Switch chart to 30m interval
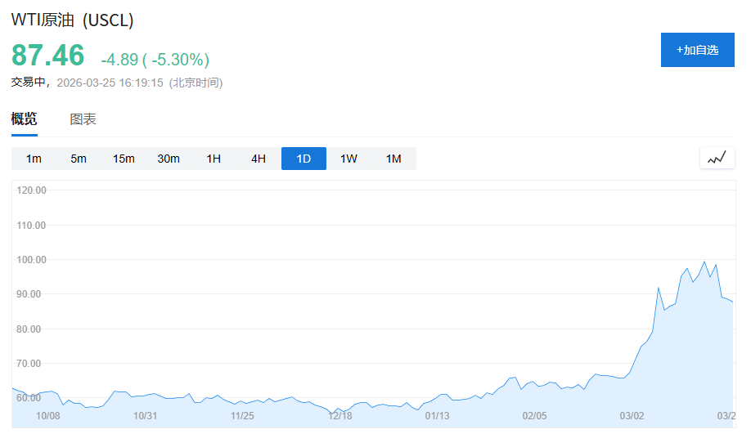 (x=169, y=159)
